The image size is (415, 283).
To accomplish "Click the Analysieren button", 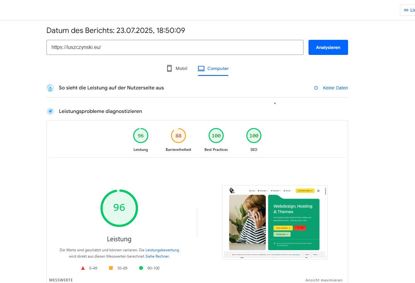I will point(328,47).
